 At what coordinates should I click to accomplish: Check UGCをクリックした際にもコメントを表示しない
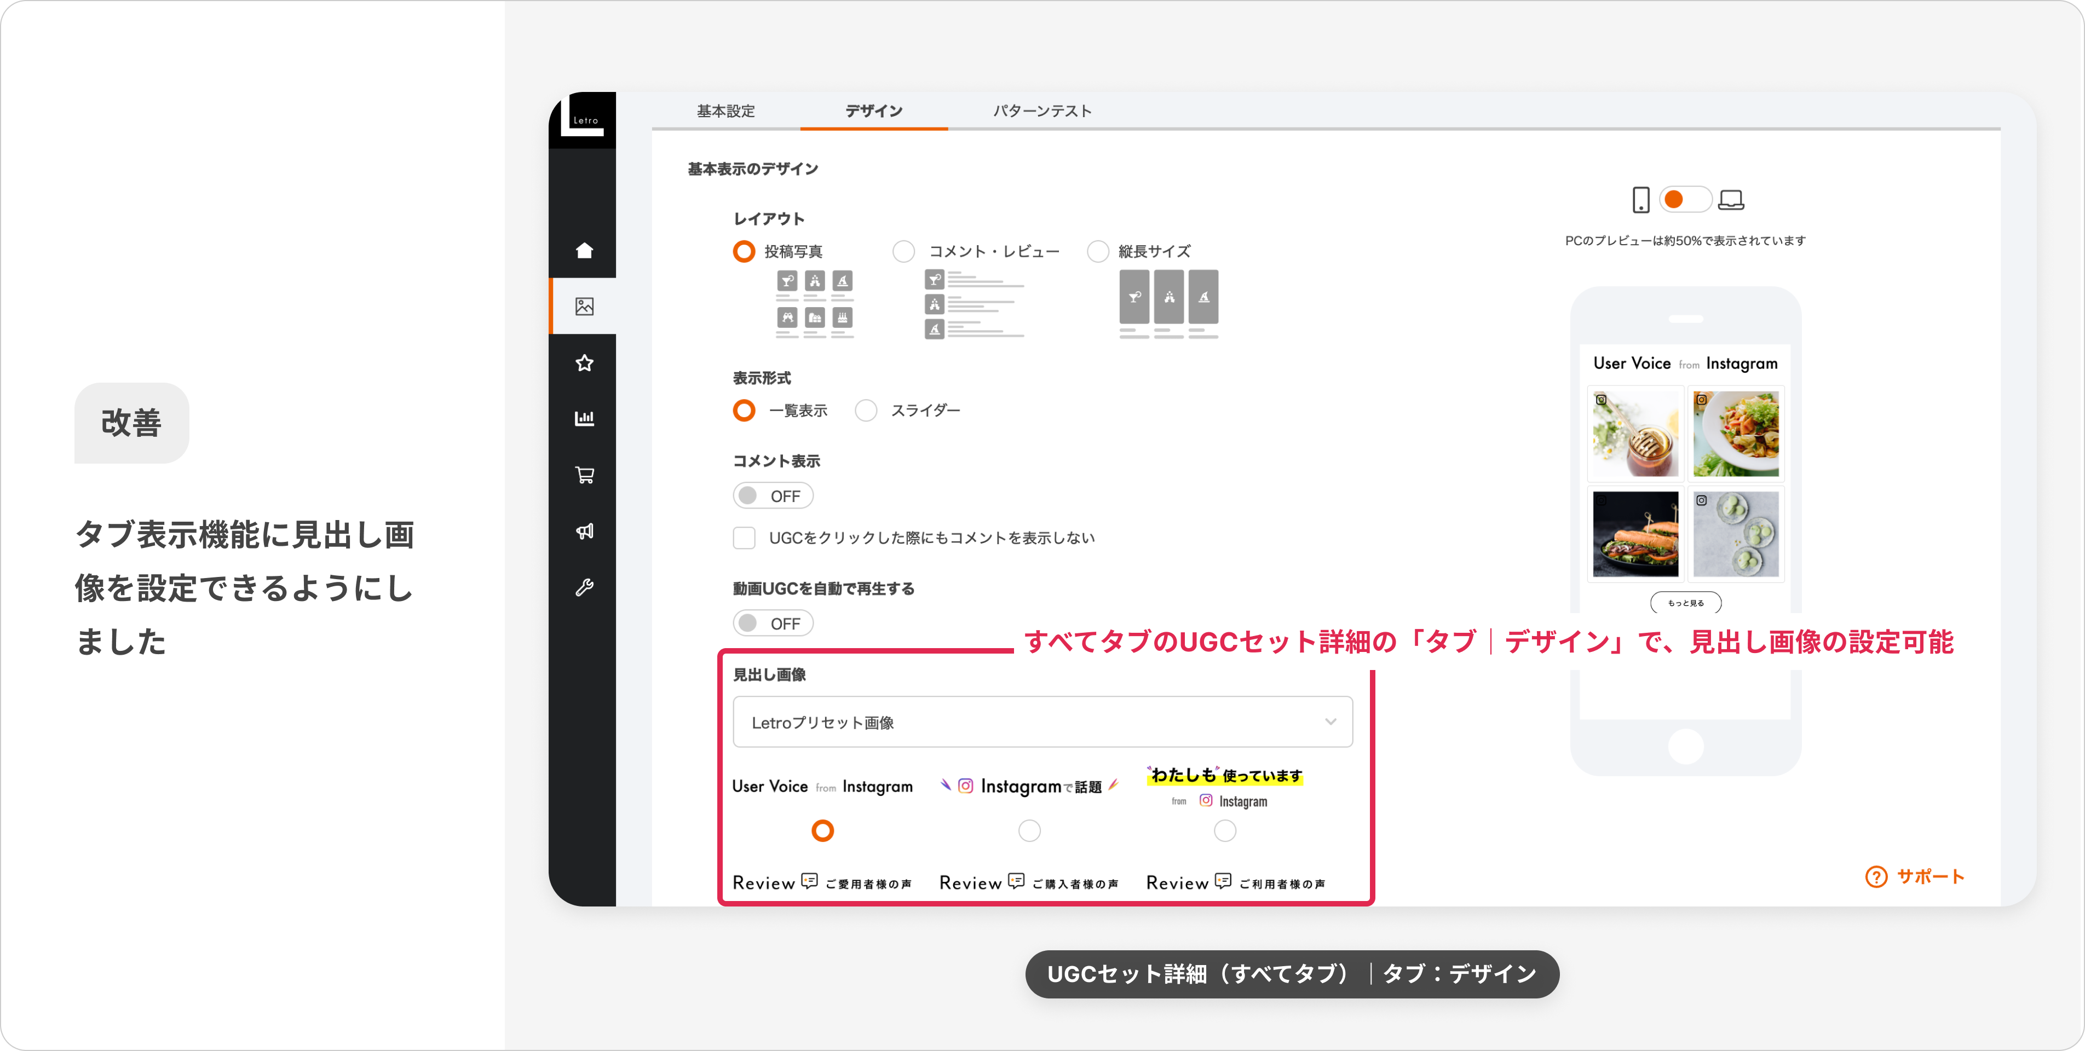(x=744, y=537)
